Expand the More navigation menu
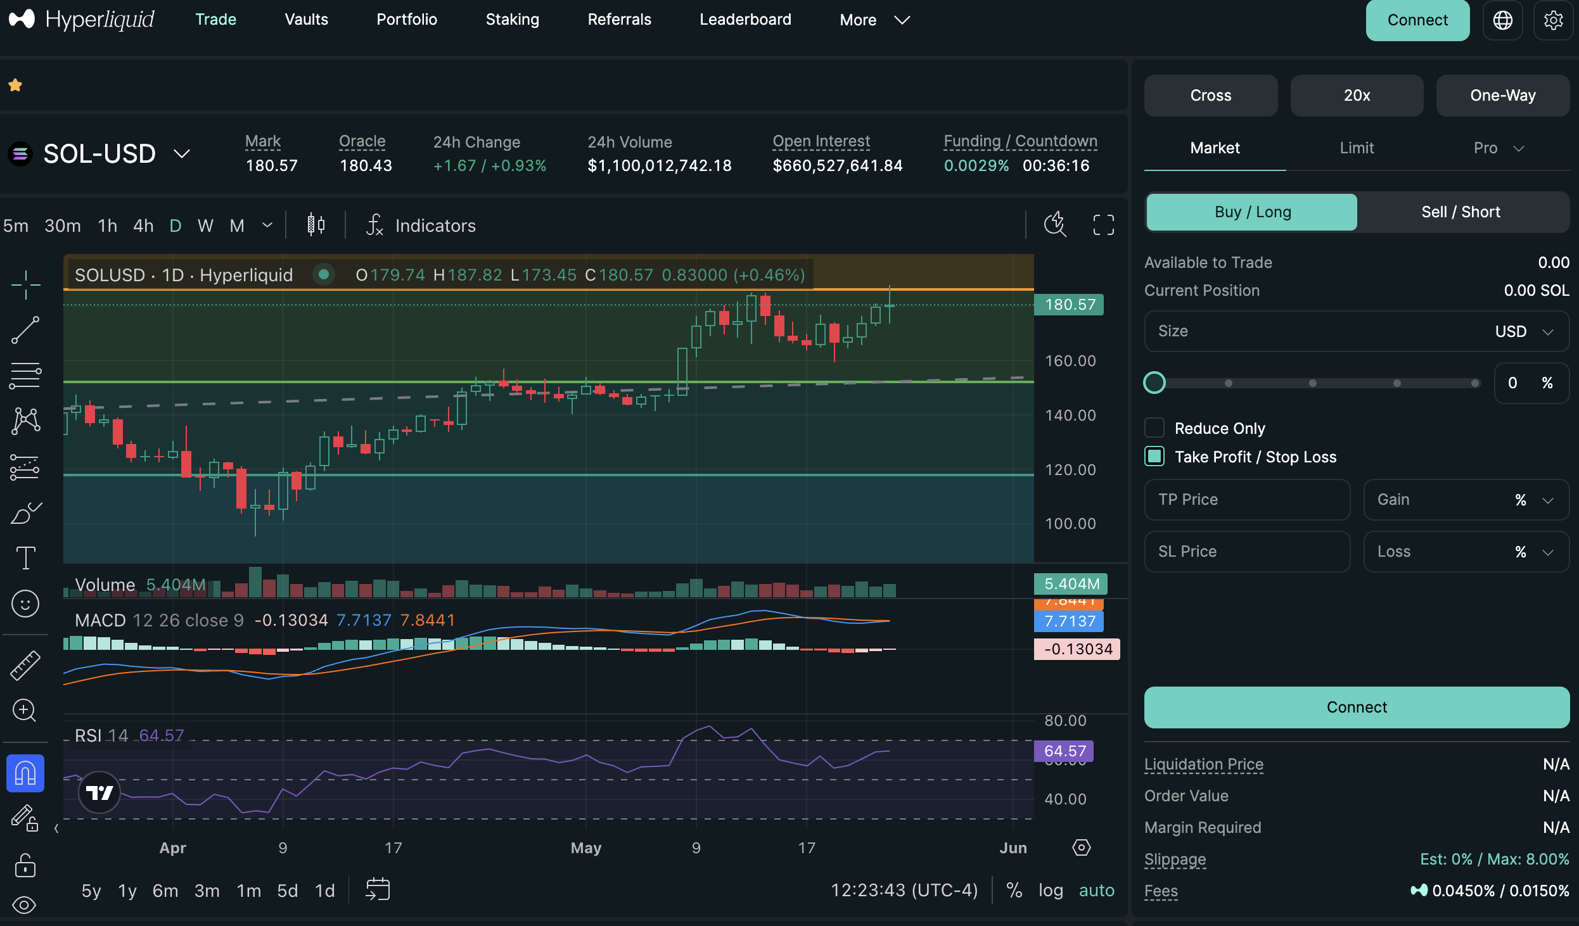Screen dimensions: 1579x926 (874, 20)
